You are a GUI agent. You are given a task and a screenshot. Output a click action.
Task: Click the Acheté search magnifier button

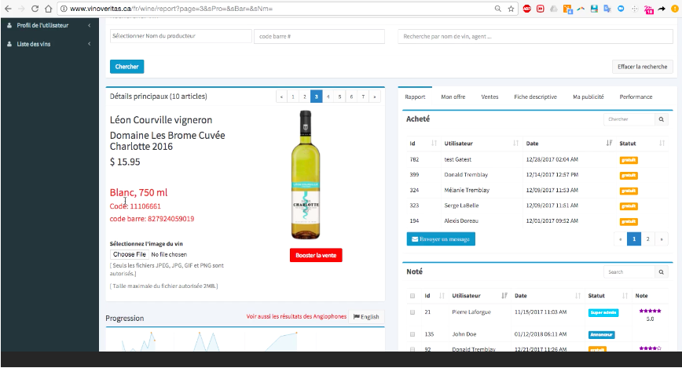[661, 119]
